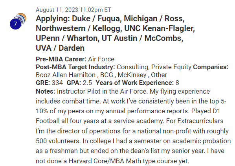The width and height of the screenshot is (235, 166).
Task: Select UPenn / Wharton in the heading
Action: (x=67, y=38)
